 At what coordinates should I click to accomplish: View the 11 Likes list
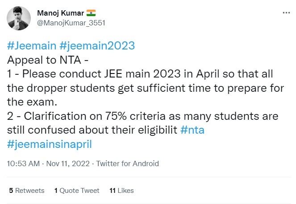121,190
